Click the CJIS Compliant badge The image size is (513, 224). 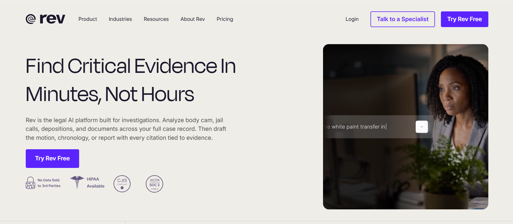pyautogui.click(x=122, y=184)
